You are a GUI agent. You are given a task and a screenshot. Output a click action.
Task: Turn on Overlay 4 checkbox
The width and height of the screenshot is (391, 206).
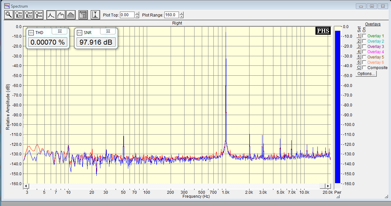pos(364,52)
